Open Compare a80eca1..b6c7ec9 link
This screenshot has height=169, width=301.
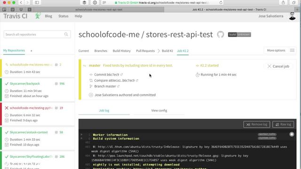click(x=114, y=80)
